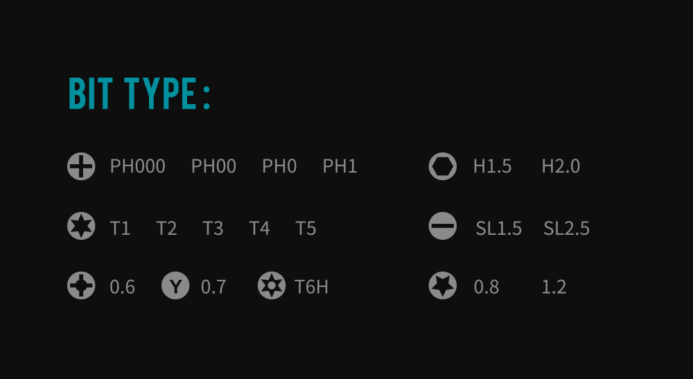
Task: Click the T6H security Torx icon
Action: (x=271, y=286)
